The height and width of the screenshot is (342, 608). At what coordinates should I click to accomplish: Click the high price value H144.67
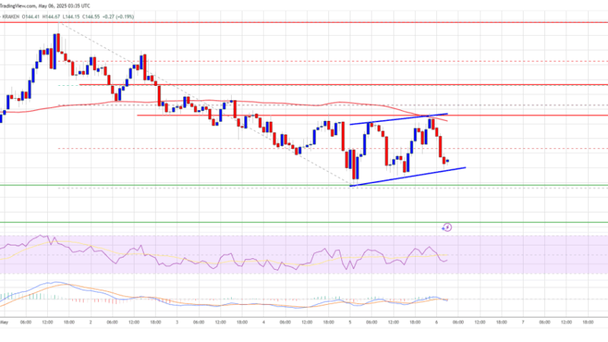click(51, 17)
